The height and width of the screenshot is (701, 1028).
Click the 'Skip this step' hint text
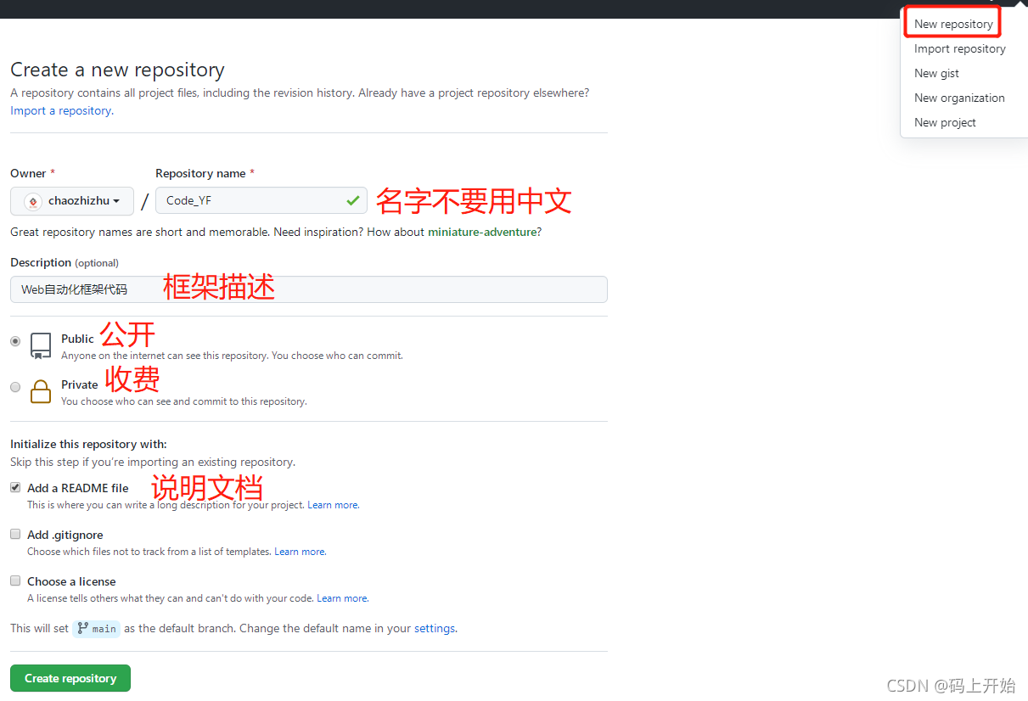pyautogui.click(x=153, y=463)
